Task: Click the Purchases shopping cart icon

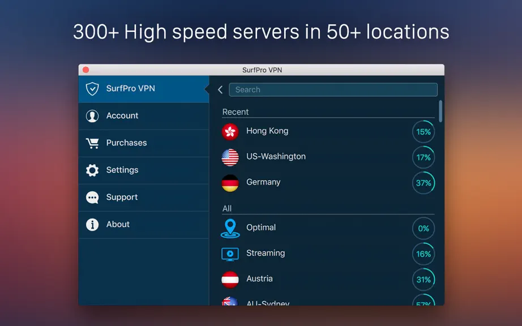Action: pyautogui.click(x=92, y=143)
